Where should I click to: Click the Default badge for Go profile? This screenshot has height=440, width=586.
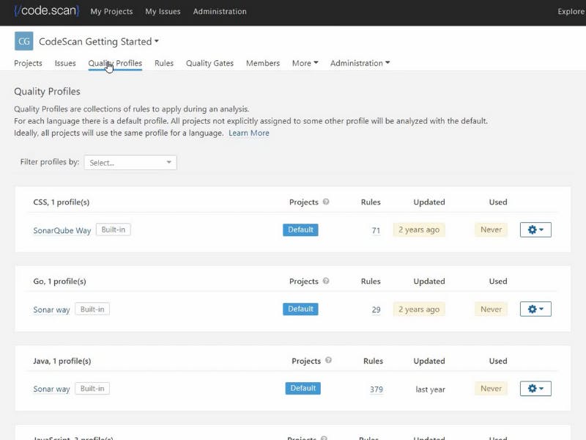[300, 309]
